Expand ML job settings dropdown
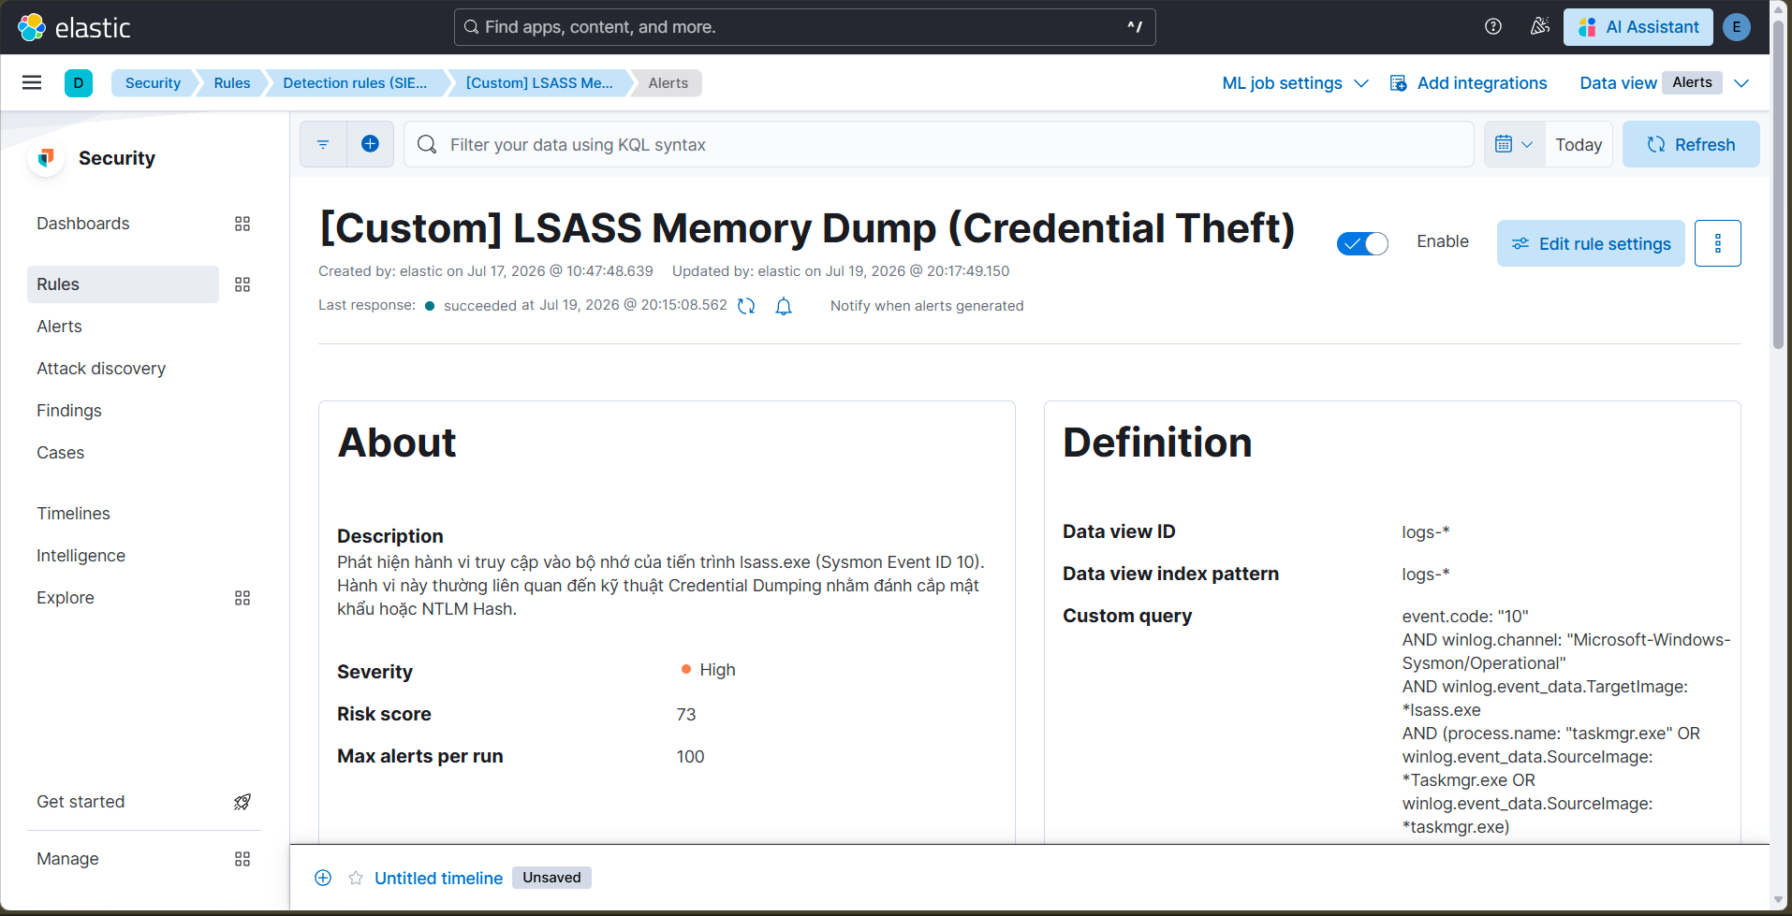This screenshot has width=1792, height=916. (x=1296, y=83)
